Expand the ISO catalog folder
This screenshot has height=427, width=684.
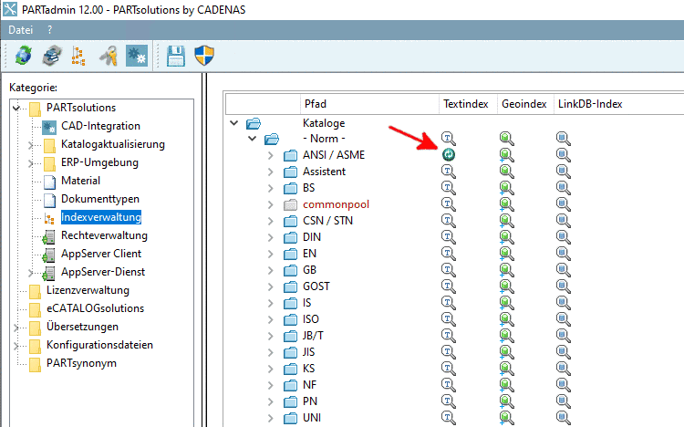[271, 319]
